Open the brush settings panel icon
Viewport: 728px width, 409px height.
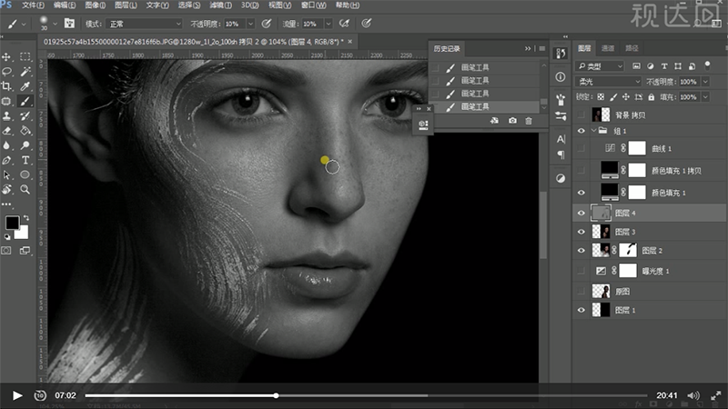point(69,24)
